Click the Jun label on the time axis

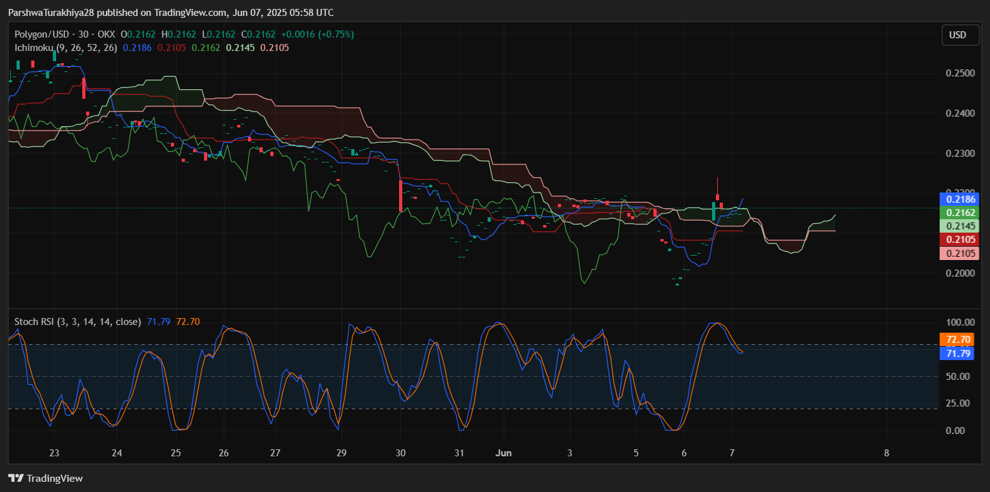(x=504, y=454)
